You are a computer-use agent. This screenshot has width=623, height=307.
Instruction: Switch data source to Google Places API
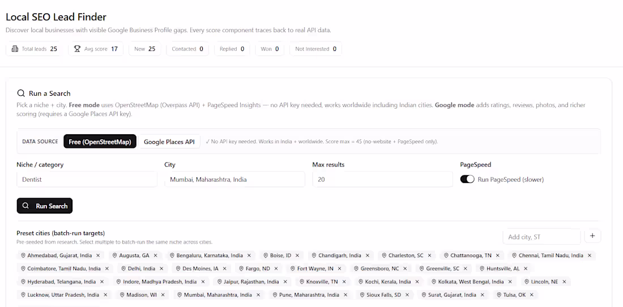[x=169, y=142]
